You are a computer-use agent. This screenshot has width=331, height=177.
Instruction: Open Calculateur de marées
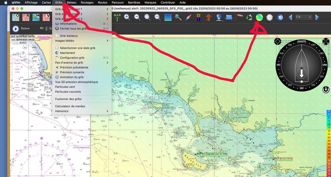pyautogui.click(x=82, y=106)
